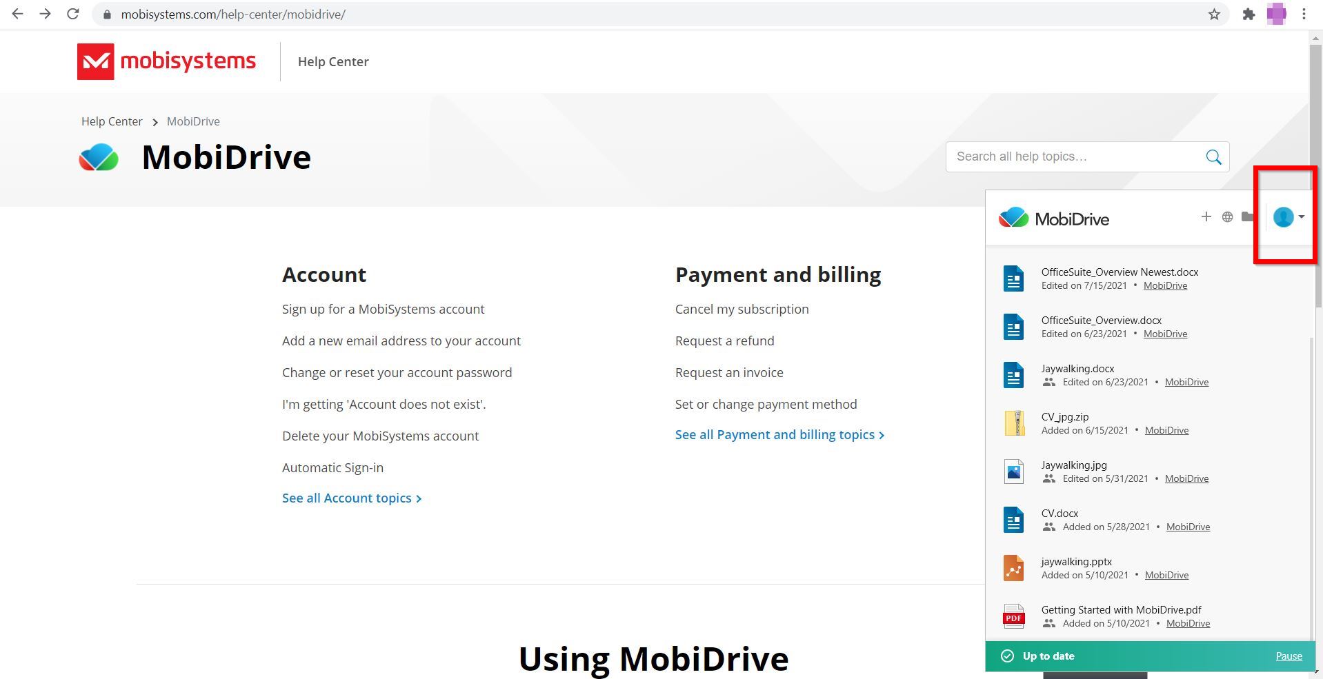Click the OfficeSuite_Overview.docx file icon
Image resolution: width=1323 pixels, height=679 pixels.
[1013, 327]
